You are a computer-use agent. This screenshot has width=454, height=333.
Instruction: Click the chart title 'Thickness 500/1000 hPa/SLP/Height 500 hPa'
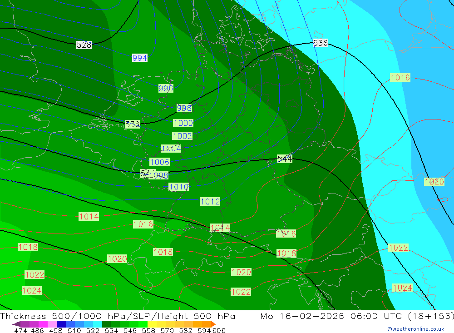pos(118,316)
